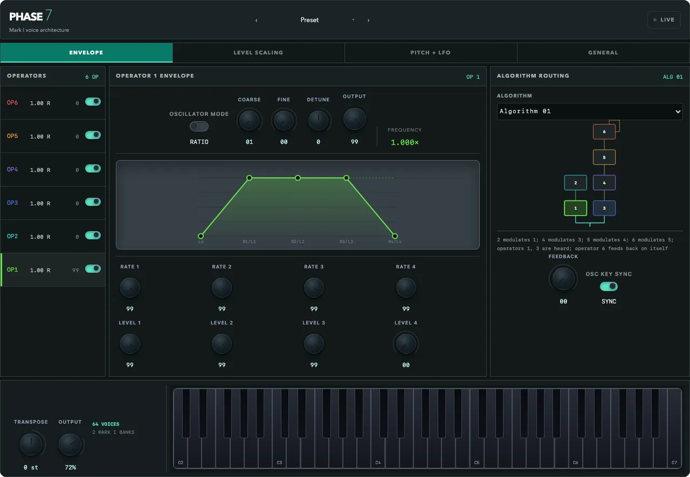
Task: Click the Coarse tuning knob
Action: point(249,120)
